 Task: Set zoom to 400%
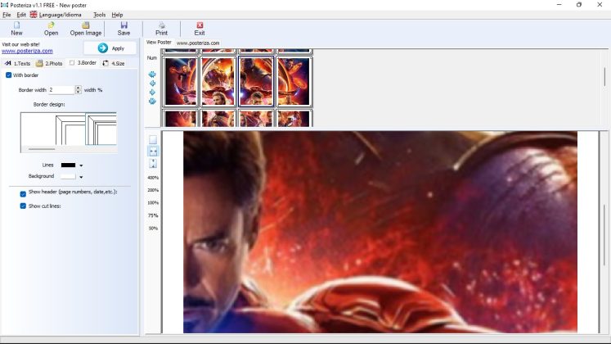(x=153, y=178)
